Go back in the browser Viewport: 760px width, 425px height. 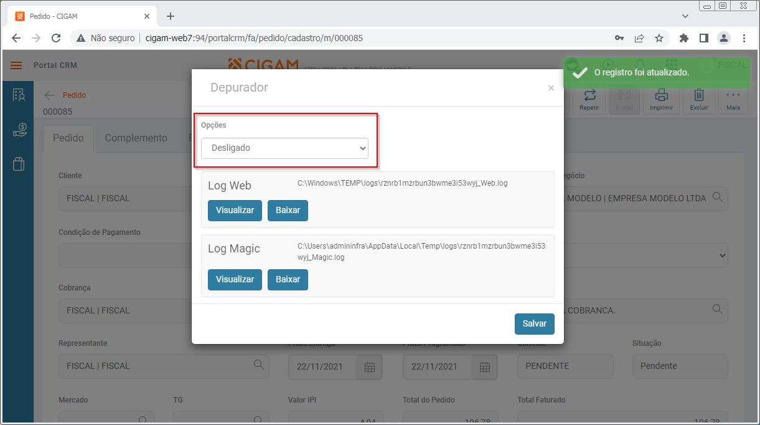(16, 38)
